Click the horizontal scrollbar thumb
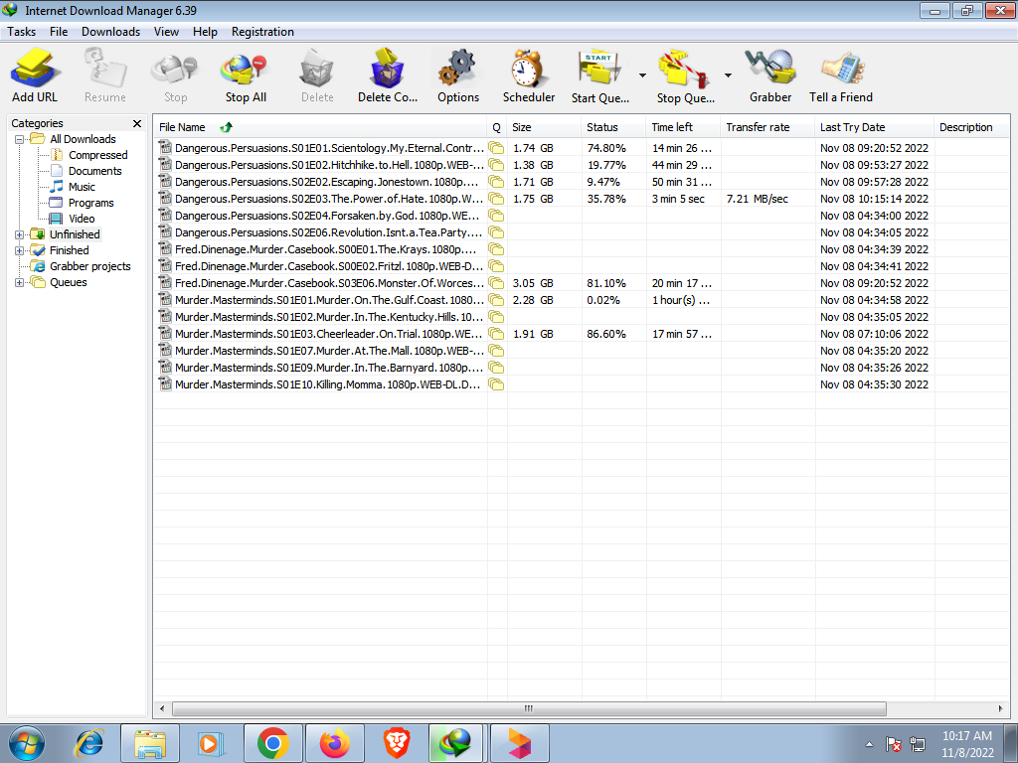Viewport: 1018px width, 763px height. pyautogui.click(x=529, y=708)
